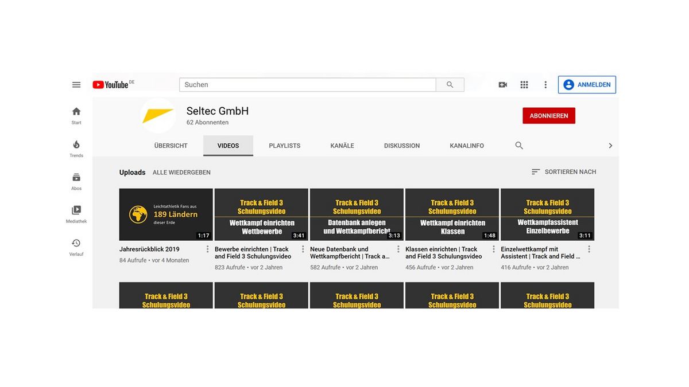This screenshot has width=689, height=387.
Task: Switch to the Playlists tab
Action: point(285,146)
